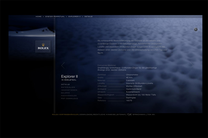The image size is (208, 138).
Task: Toggle sound with Ton An
Action: click(151, 114)
